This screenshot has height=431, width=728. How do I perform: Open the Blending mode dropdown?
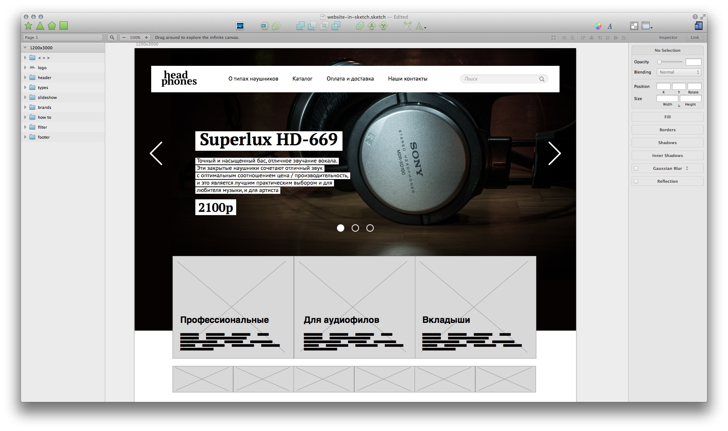pyautogui.click(x=678, y=72)
